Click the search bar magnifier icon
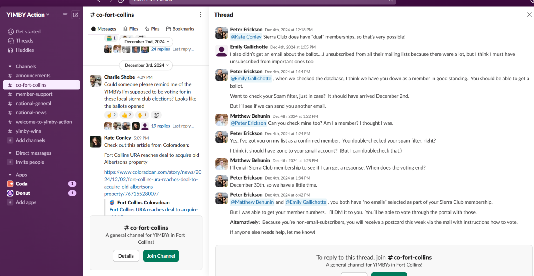The width and height of the screenshot is (534, 276). (x=391, y=1)
